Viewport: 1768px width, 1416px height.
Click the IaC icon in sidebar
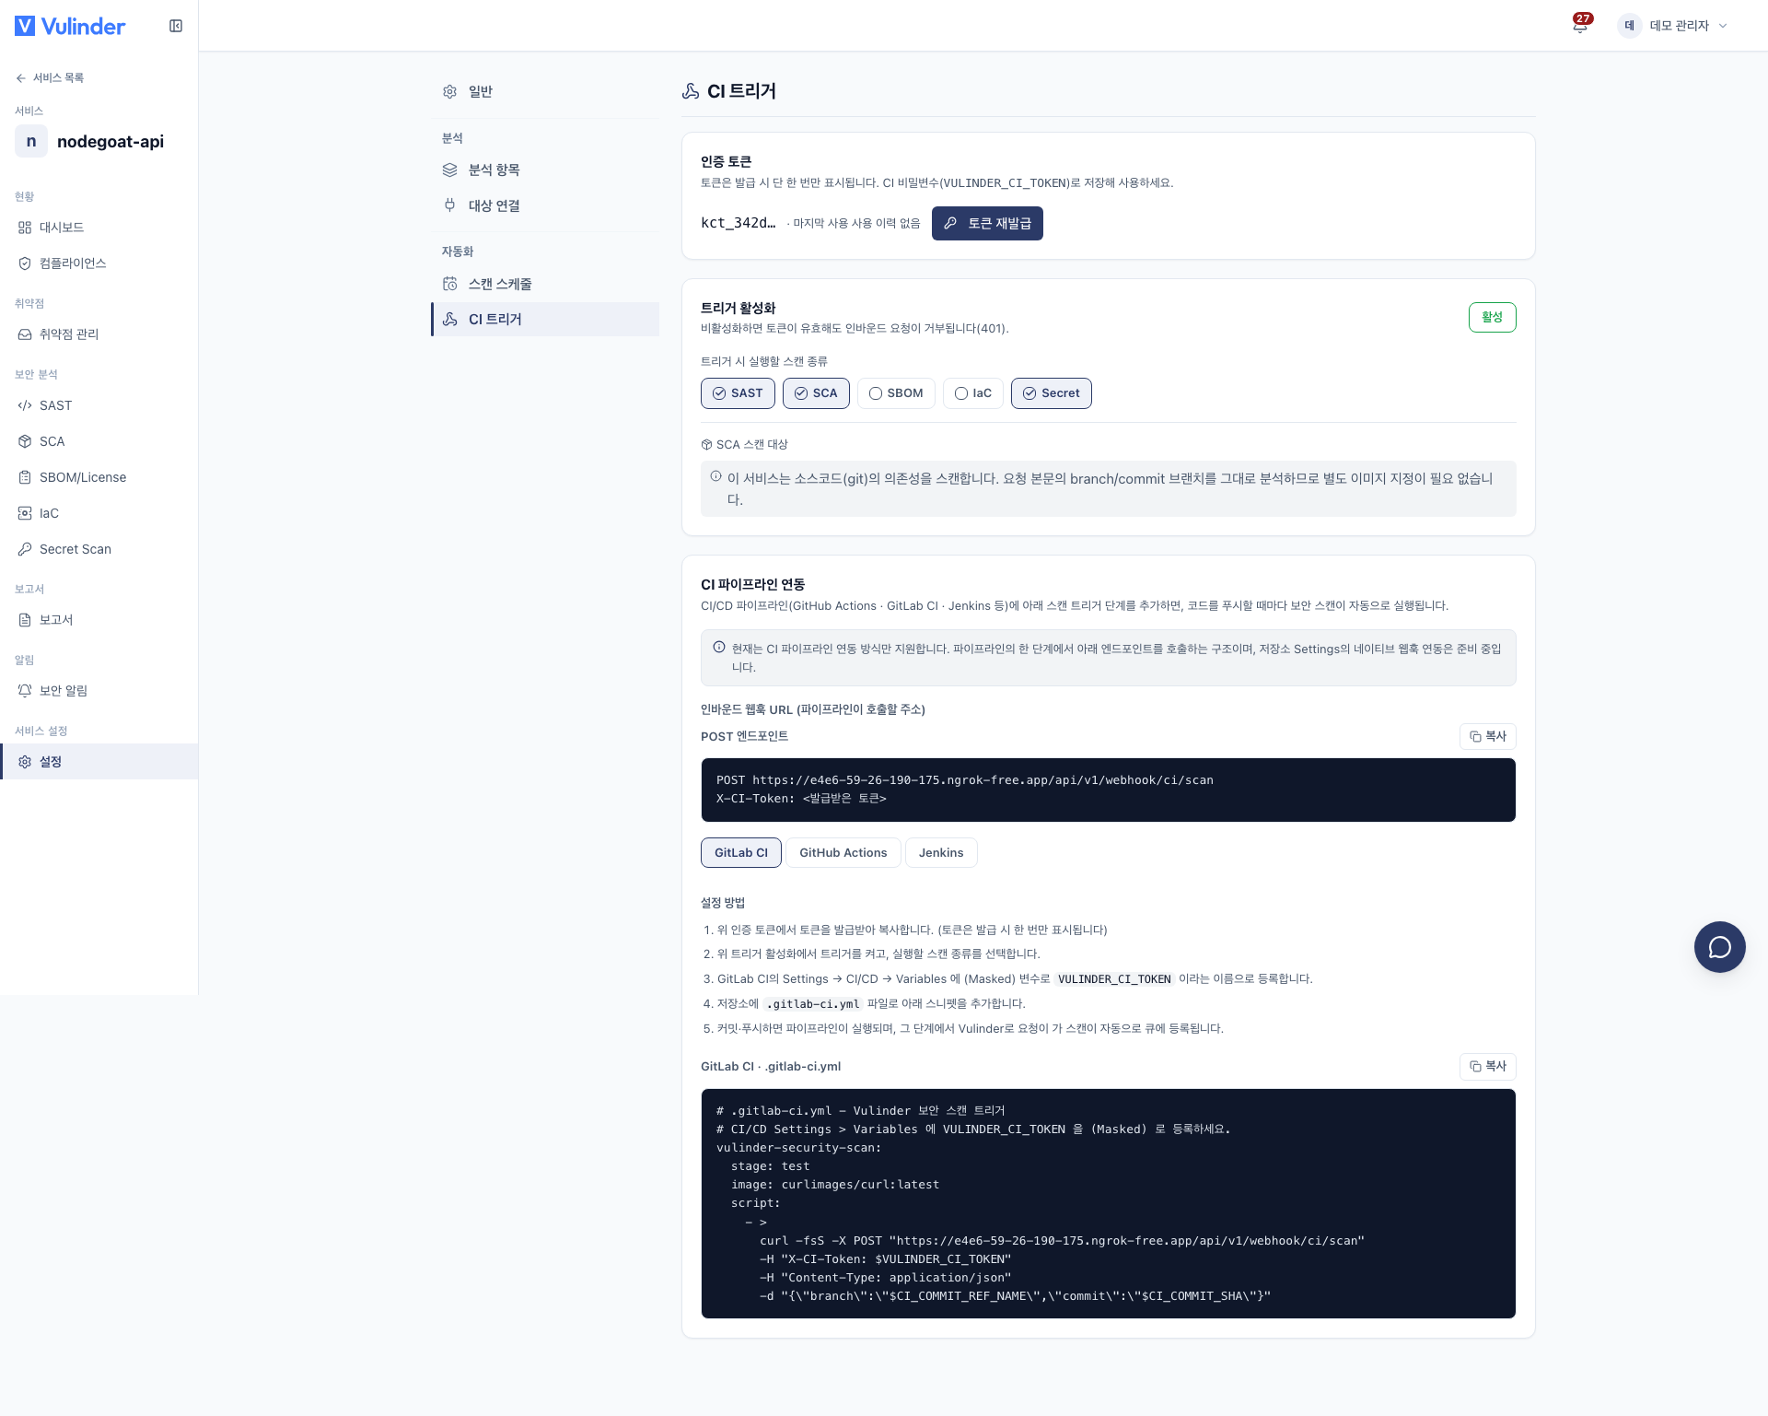[x=25, y=513]
